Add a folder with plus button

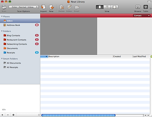(x=2, y=115)
